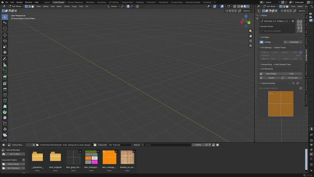
Task: Select the Poly Build tool
Action: pos(5,106)
